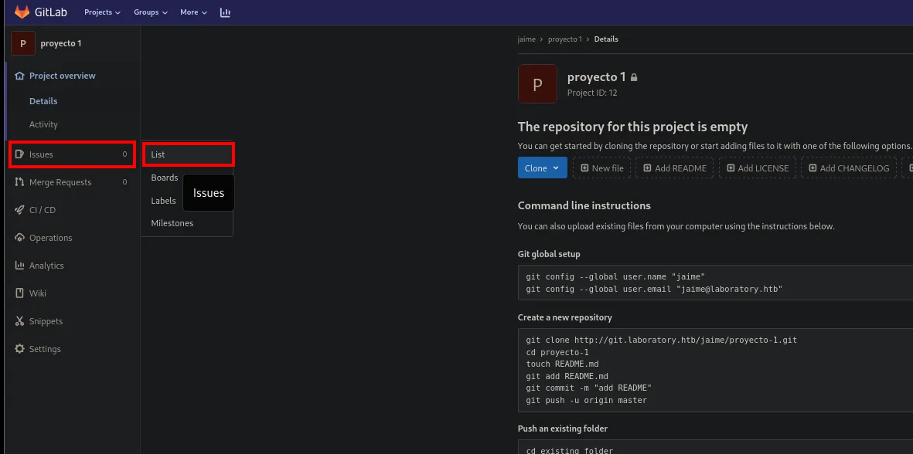This screenshot has width=913, height=454.
Task: Click the git config user.name line
Action: [x=615, y=276]
